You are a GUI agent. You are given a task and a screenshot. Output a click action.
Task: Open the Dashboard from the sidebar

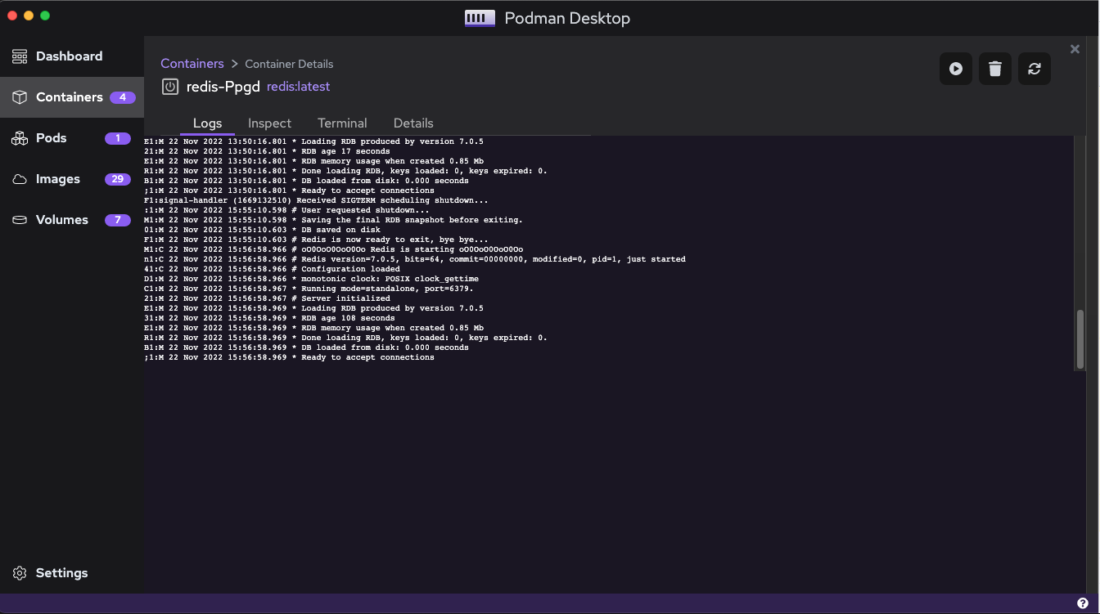pyautogui.click(x=69, y=56)
